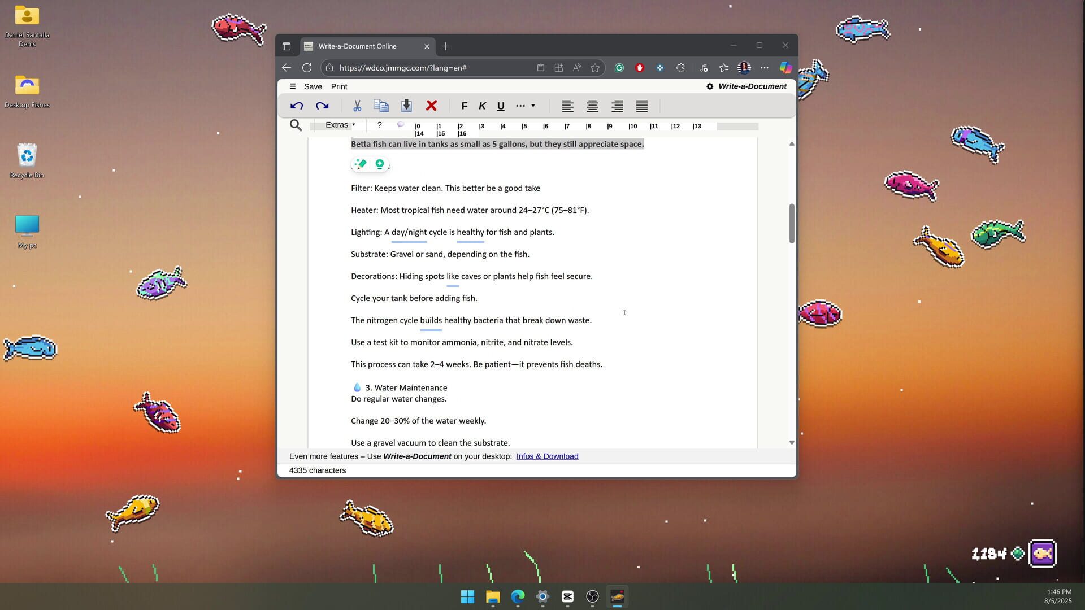The width and height of the screenshot is (1085, 610).
Task: Toggle underline formatting with the U button
Action: pyautogui.click(x=500, y=106)
